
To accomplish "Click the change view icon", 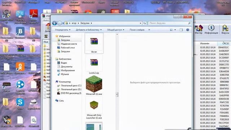I will [171, 30].
